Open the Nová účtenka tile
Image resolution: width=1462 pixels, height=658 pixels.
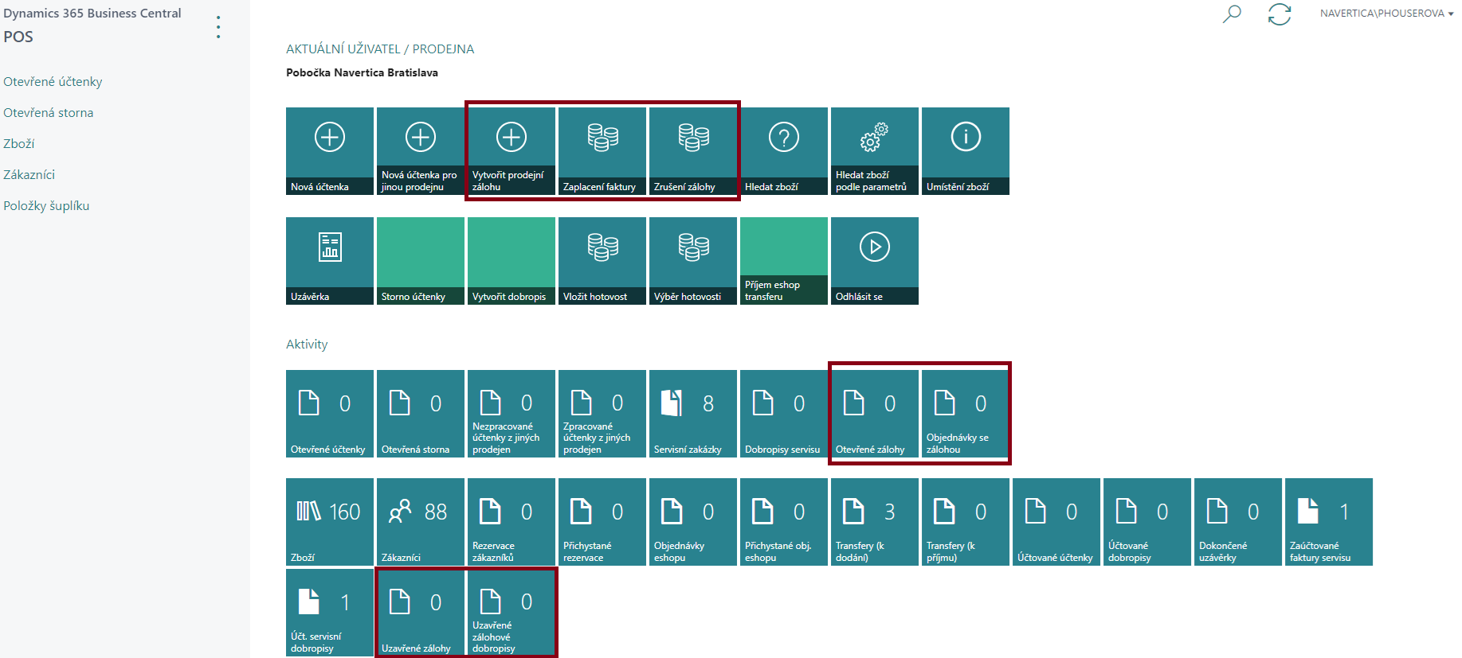[x=330, y=150]
